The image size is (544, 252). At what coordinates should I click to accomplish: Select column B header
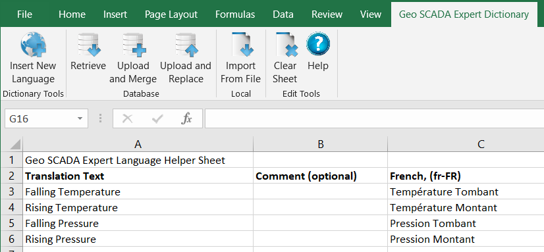point(321,144)
